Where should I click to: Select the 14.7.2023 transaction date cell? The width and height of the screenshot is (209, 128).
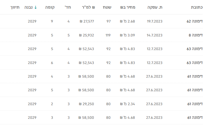(155, 35)
